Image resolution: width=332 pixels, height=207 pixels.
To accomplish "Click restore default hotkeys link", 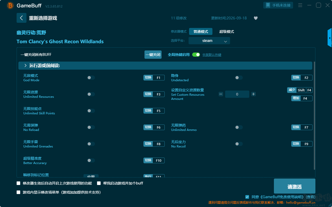I will tap(212, 55).
